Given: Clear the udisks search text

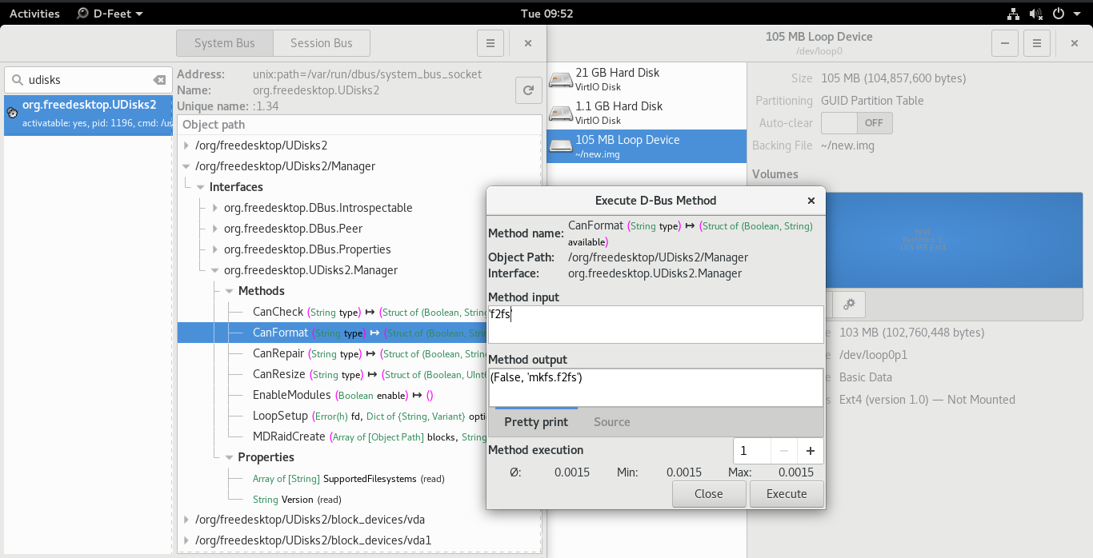Looking at the screenshot, I should tap(159, 80).
